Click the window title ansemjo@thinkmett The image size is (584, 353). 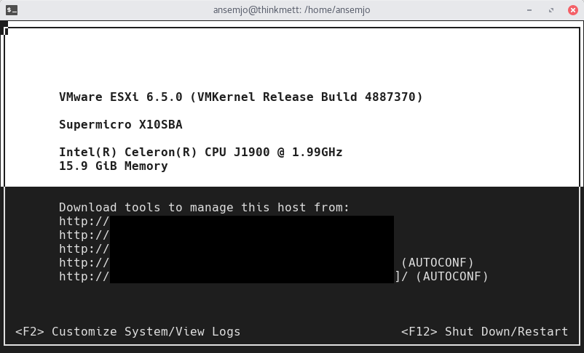tap(291, 10)
